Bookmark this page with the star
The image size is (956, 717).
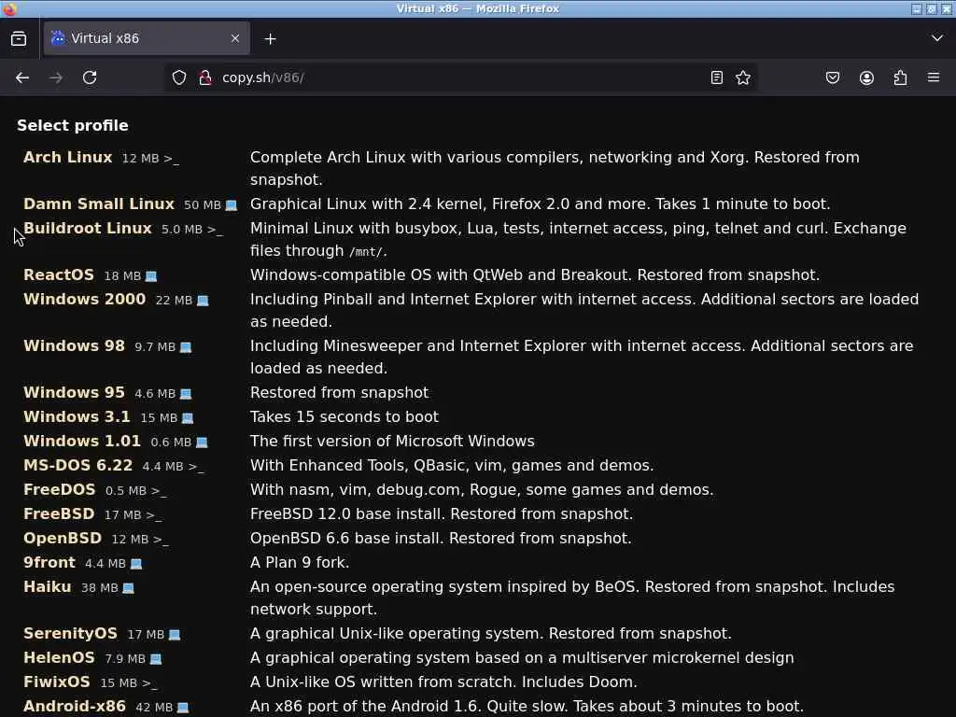743,77
